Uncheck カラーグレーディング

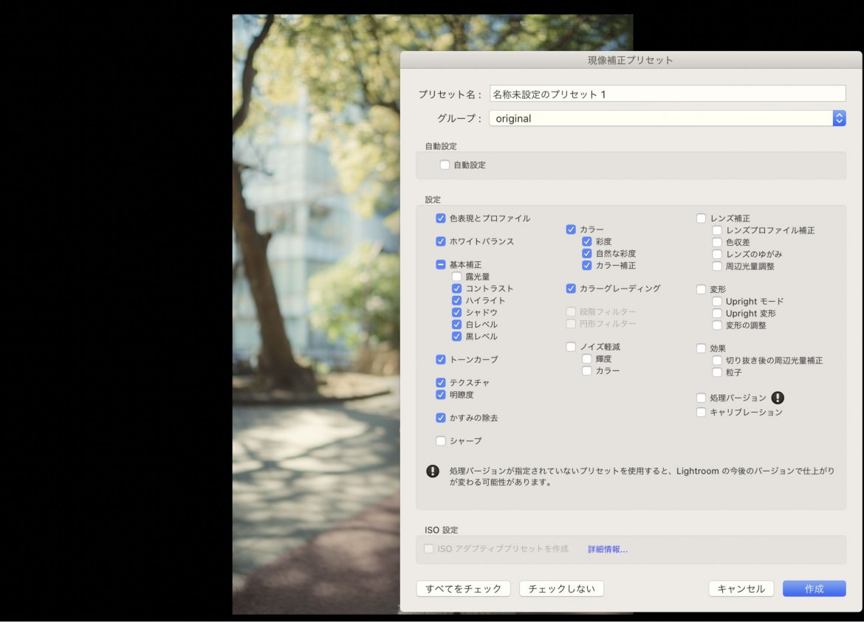[x=571, y=288]
